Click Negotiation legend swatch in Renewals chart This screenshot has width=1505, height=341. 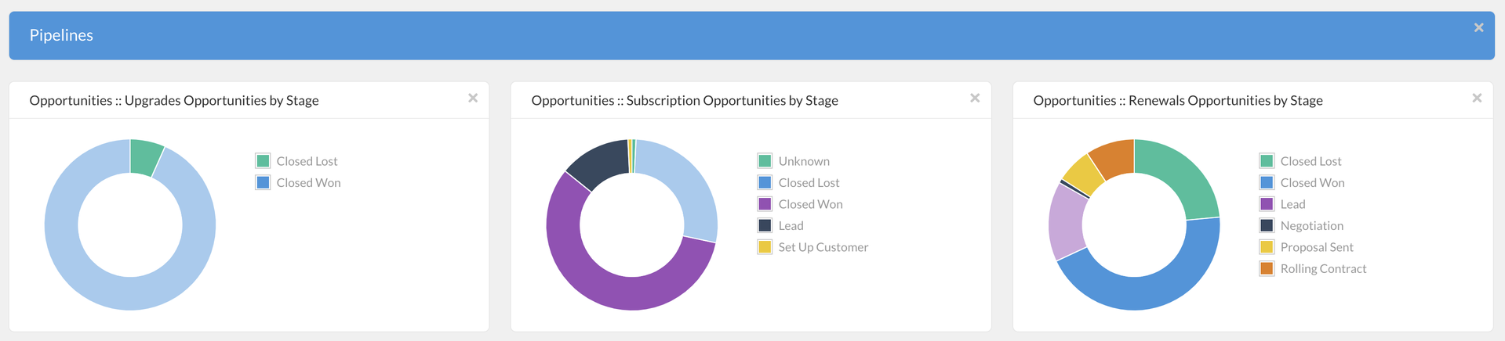click(1267, 225)
